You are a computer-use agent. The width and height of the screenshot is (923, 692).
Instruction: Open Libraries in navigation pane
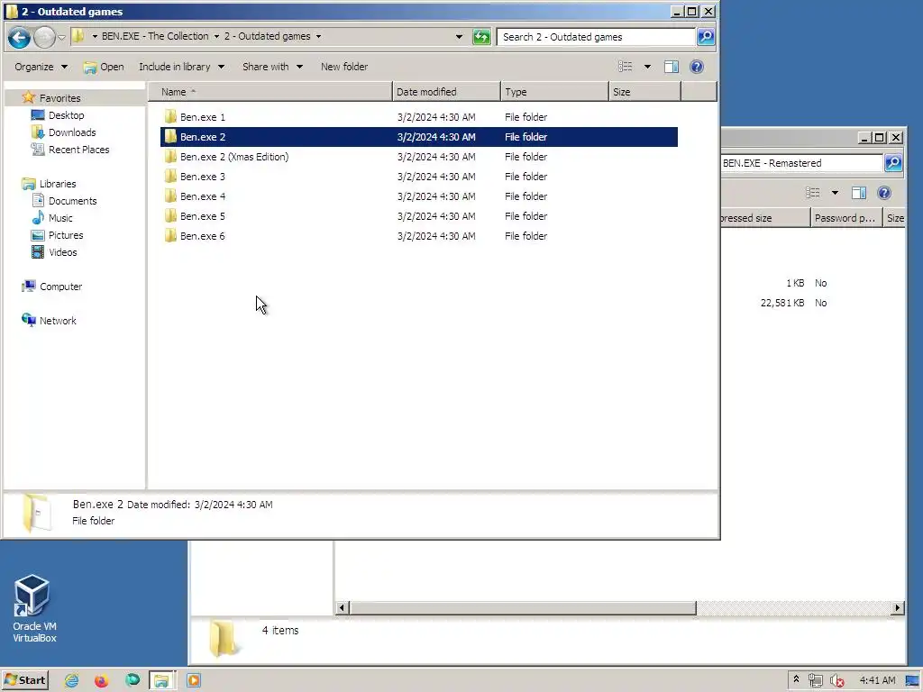[49, 184]
